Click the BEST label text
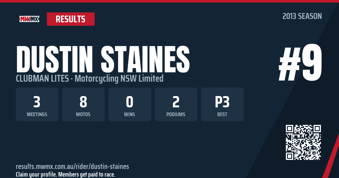339x178 pixels. coord(222,114)
